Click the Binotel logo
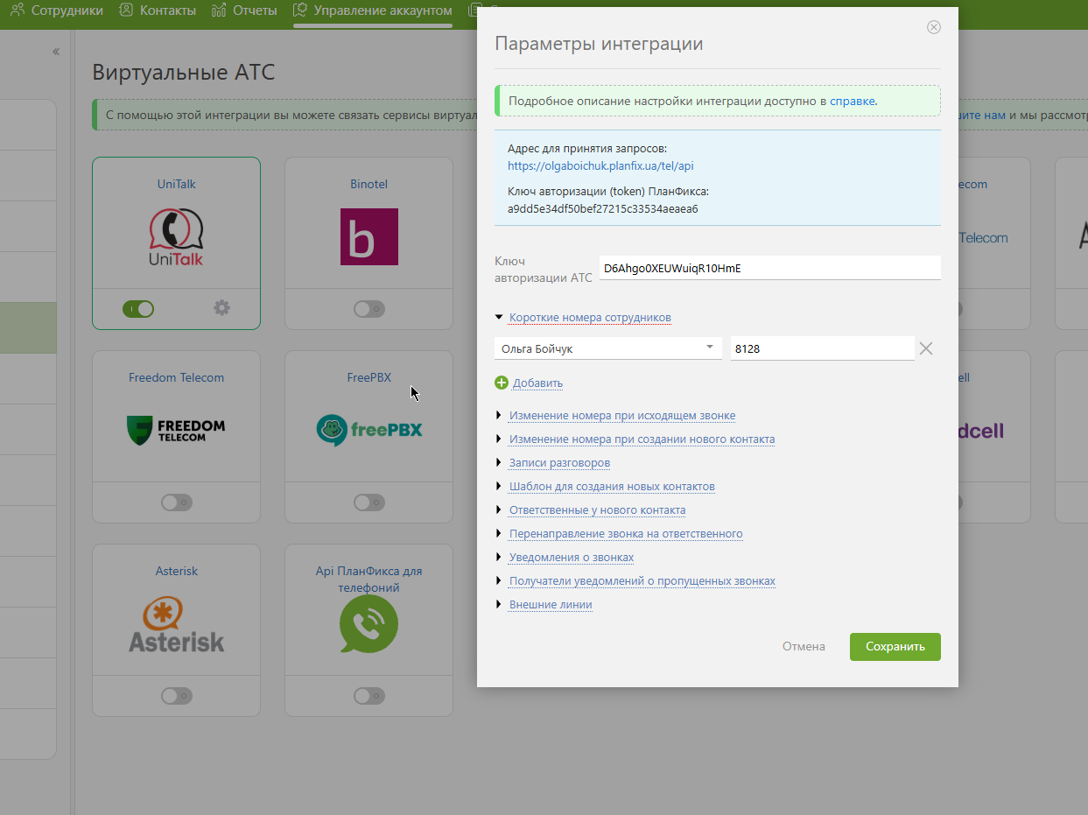Viewport: 1088px width, 815px height. 369,236
